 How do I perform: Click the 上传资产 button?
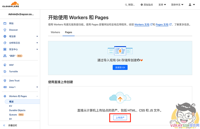[120, 118]
